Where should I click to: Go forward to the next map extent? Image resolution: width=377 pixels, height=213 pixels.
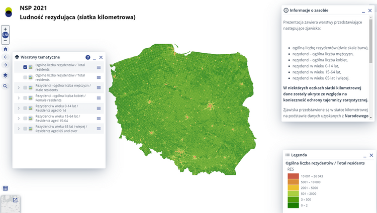tap(5, 65)
